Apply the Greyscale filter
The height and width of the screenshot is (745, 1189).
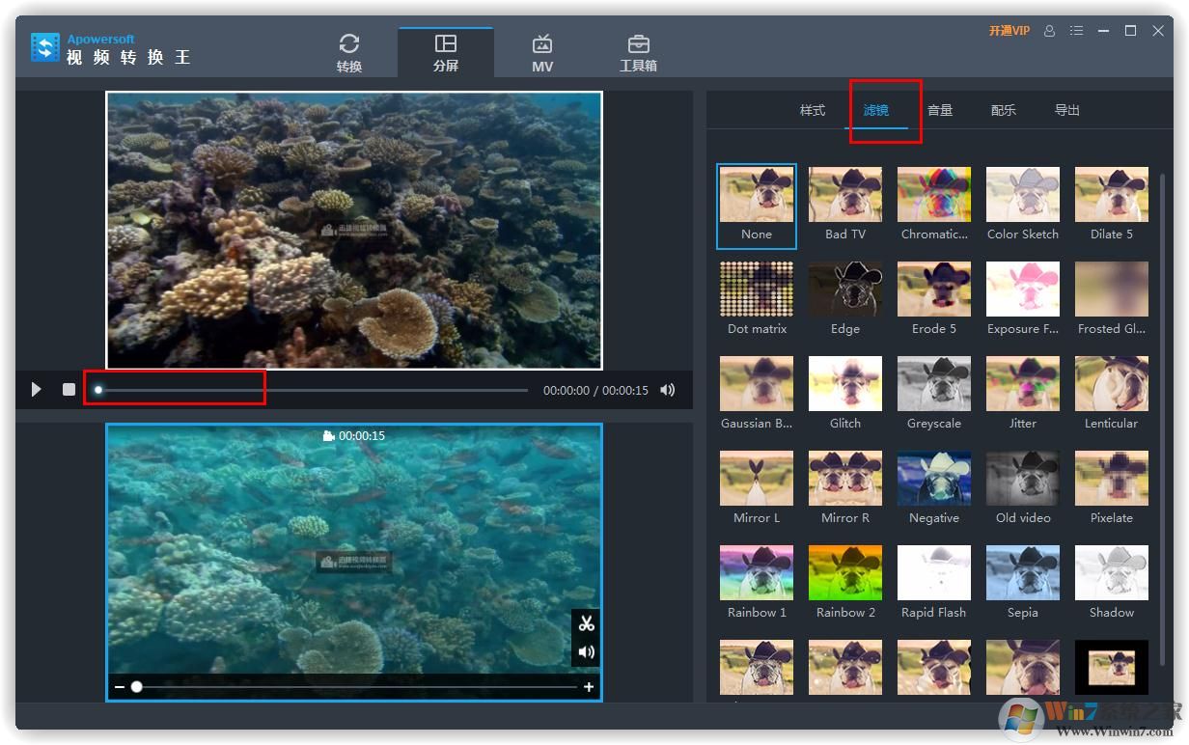click(934, 384)
